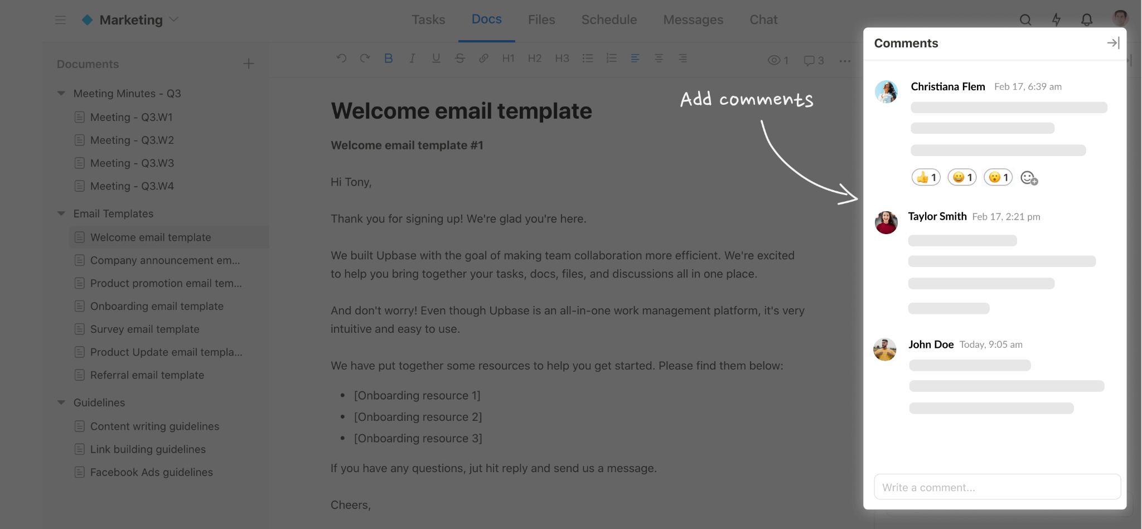Viewport: 1142px width, 529px height.
Task: Add a new emoji reaction
Action: click(x=1029, y=178)
